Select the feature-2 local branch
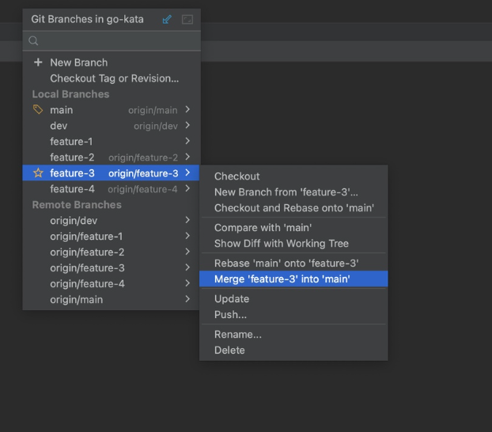 pos(72,157)
